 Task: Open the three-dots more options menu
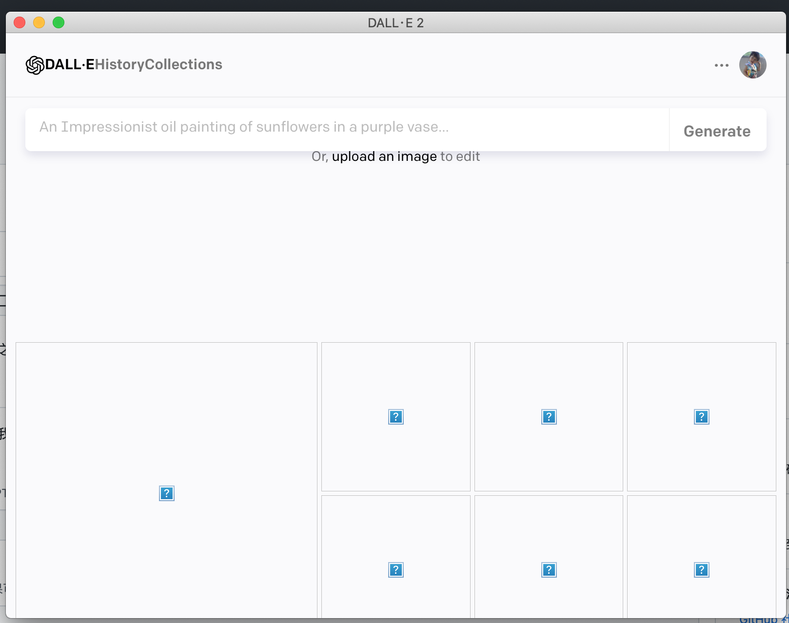(721, 65)
